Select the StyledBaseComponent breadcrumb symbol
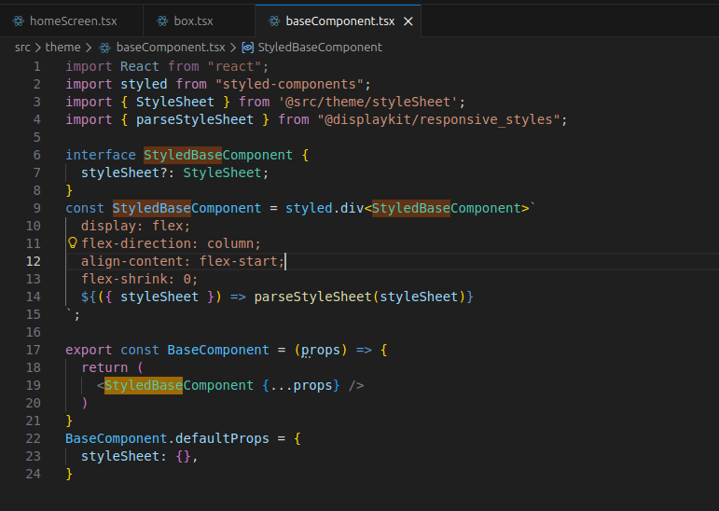This screenshot has width=719, height=511. click(x=319, y=47)
